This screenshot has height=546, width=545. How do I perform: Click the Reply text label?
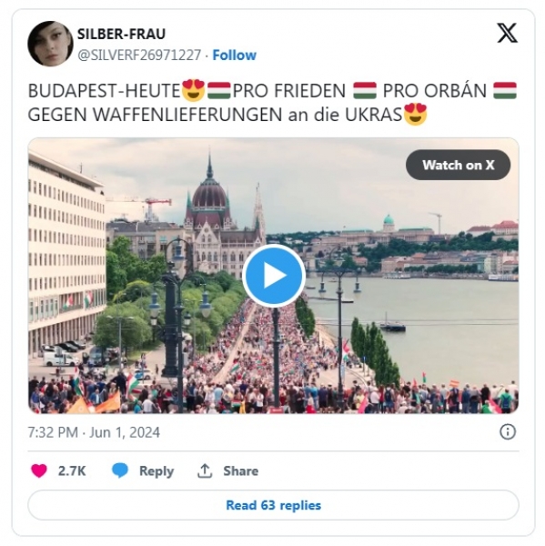tap(156, 470)
